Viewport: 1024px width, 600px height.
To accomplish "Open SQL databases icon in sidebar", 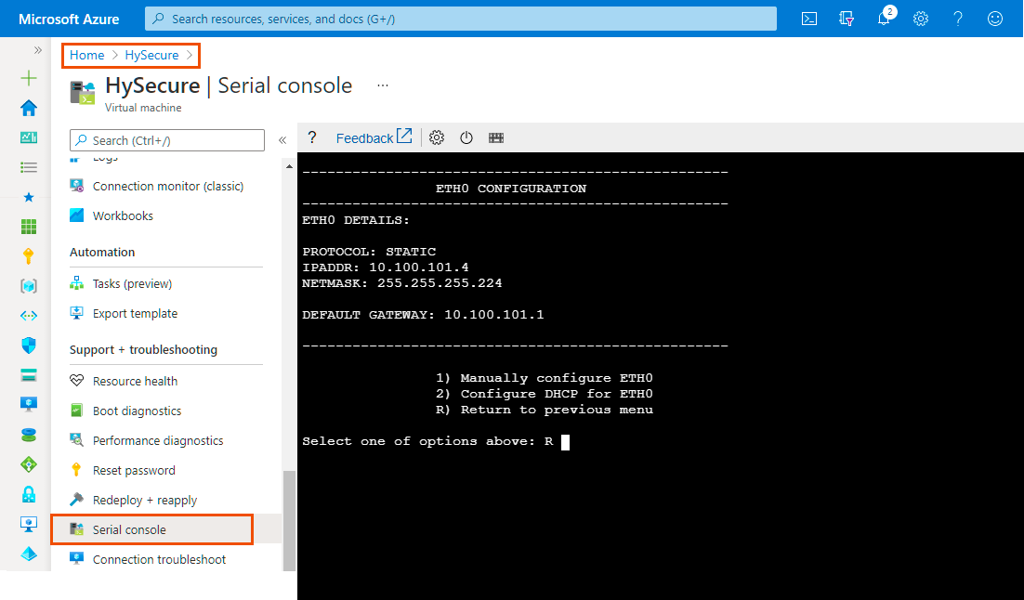I will pyautogui.click(x=29, y=435).
